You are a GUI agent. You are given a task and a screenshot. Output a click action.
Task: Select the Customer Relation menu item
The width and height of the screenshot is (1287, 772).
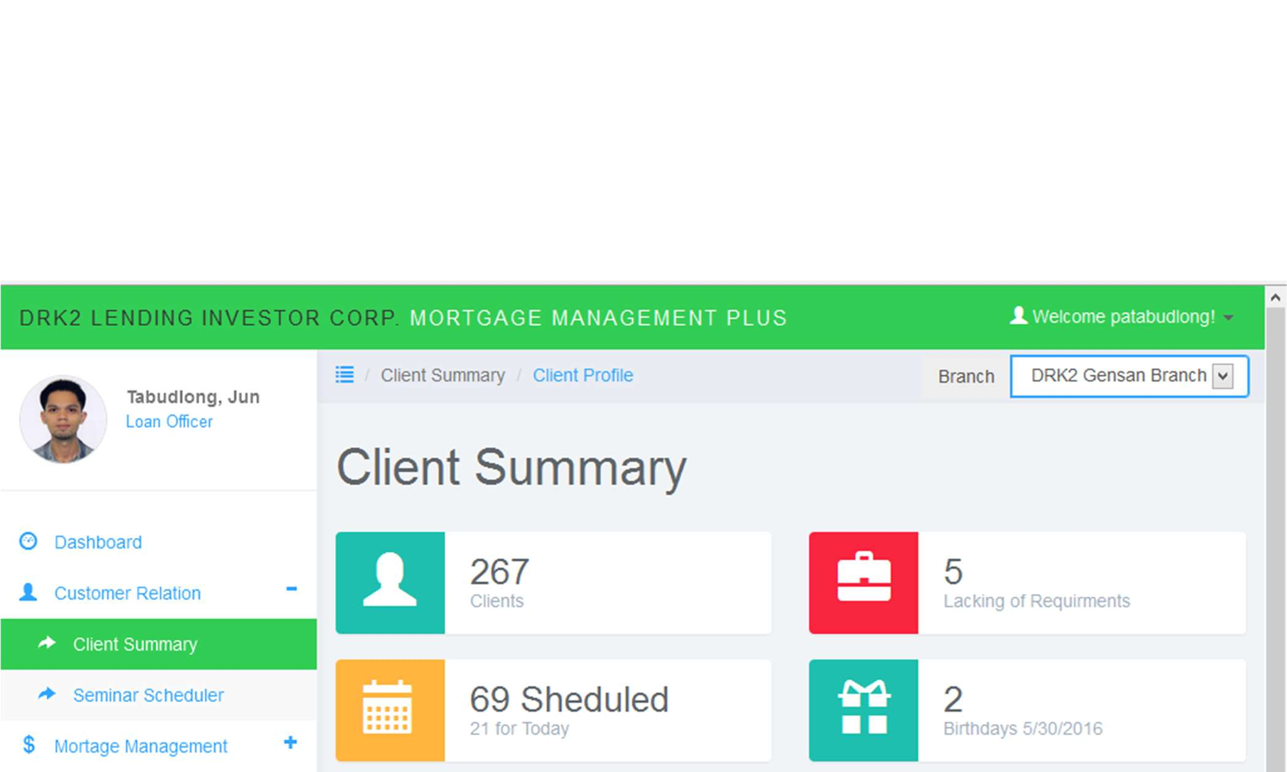click(x=127, y=593)
